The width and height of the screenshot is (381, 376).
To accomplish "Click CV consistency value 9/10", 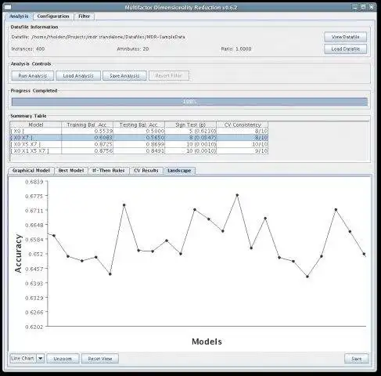I will point(261,150).
